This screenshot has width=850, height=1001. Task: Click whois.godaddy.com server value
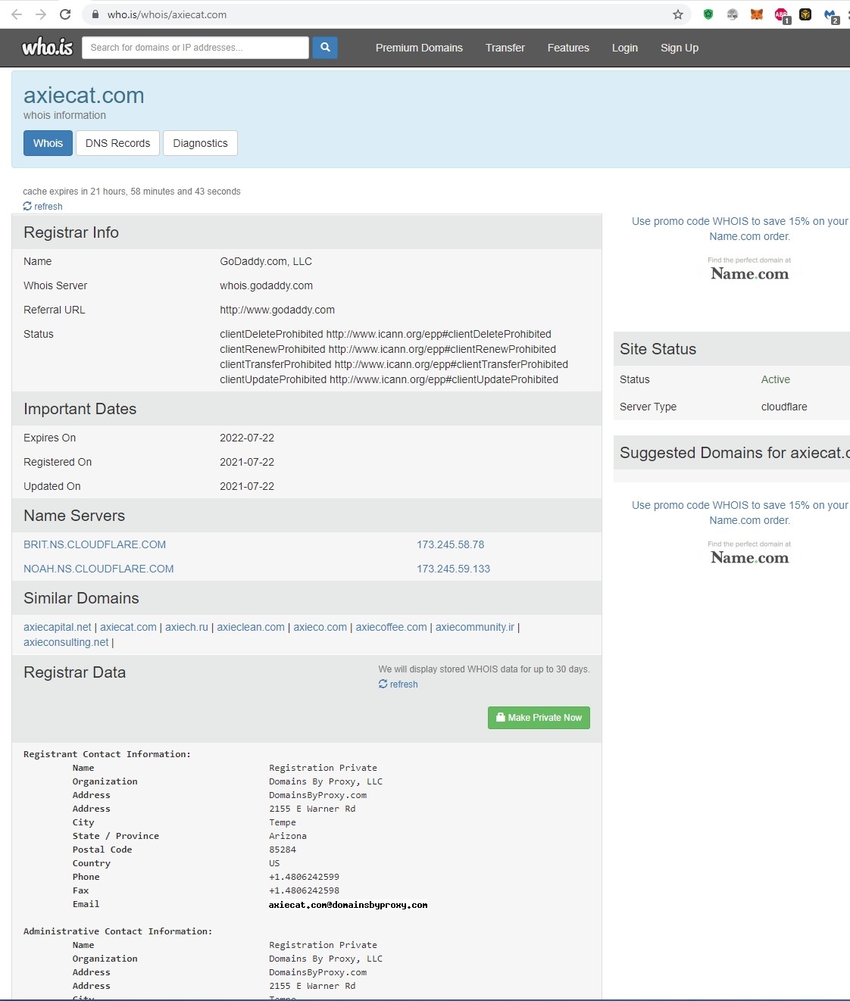266,285
